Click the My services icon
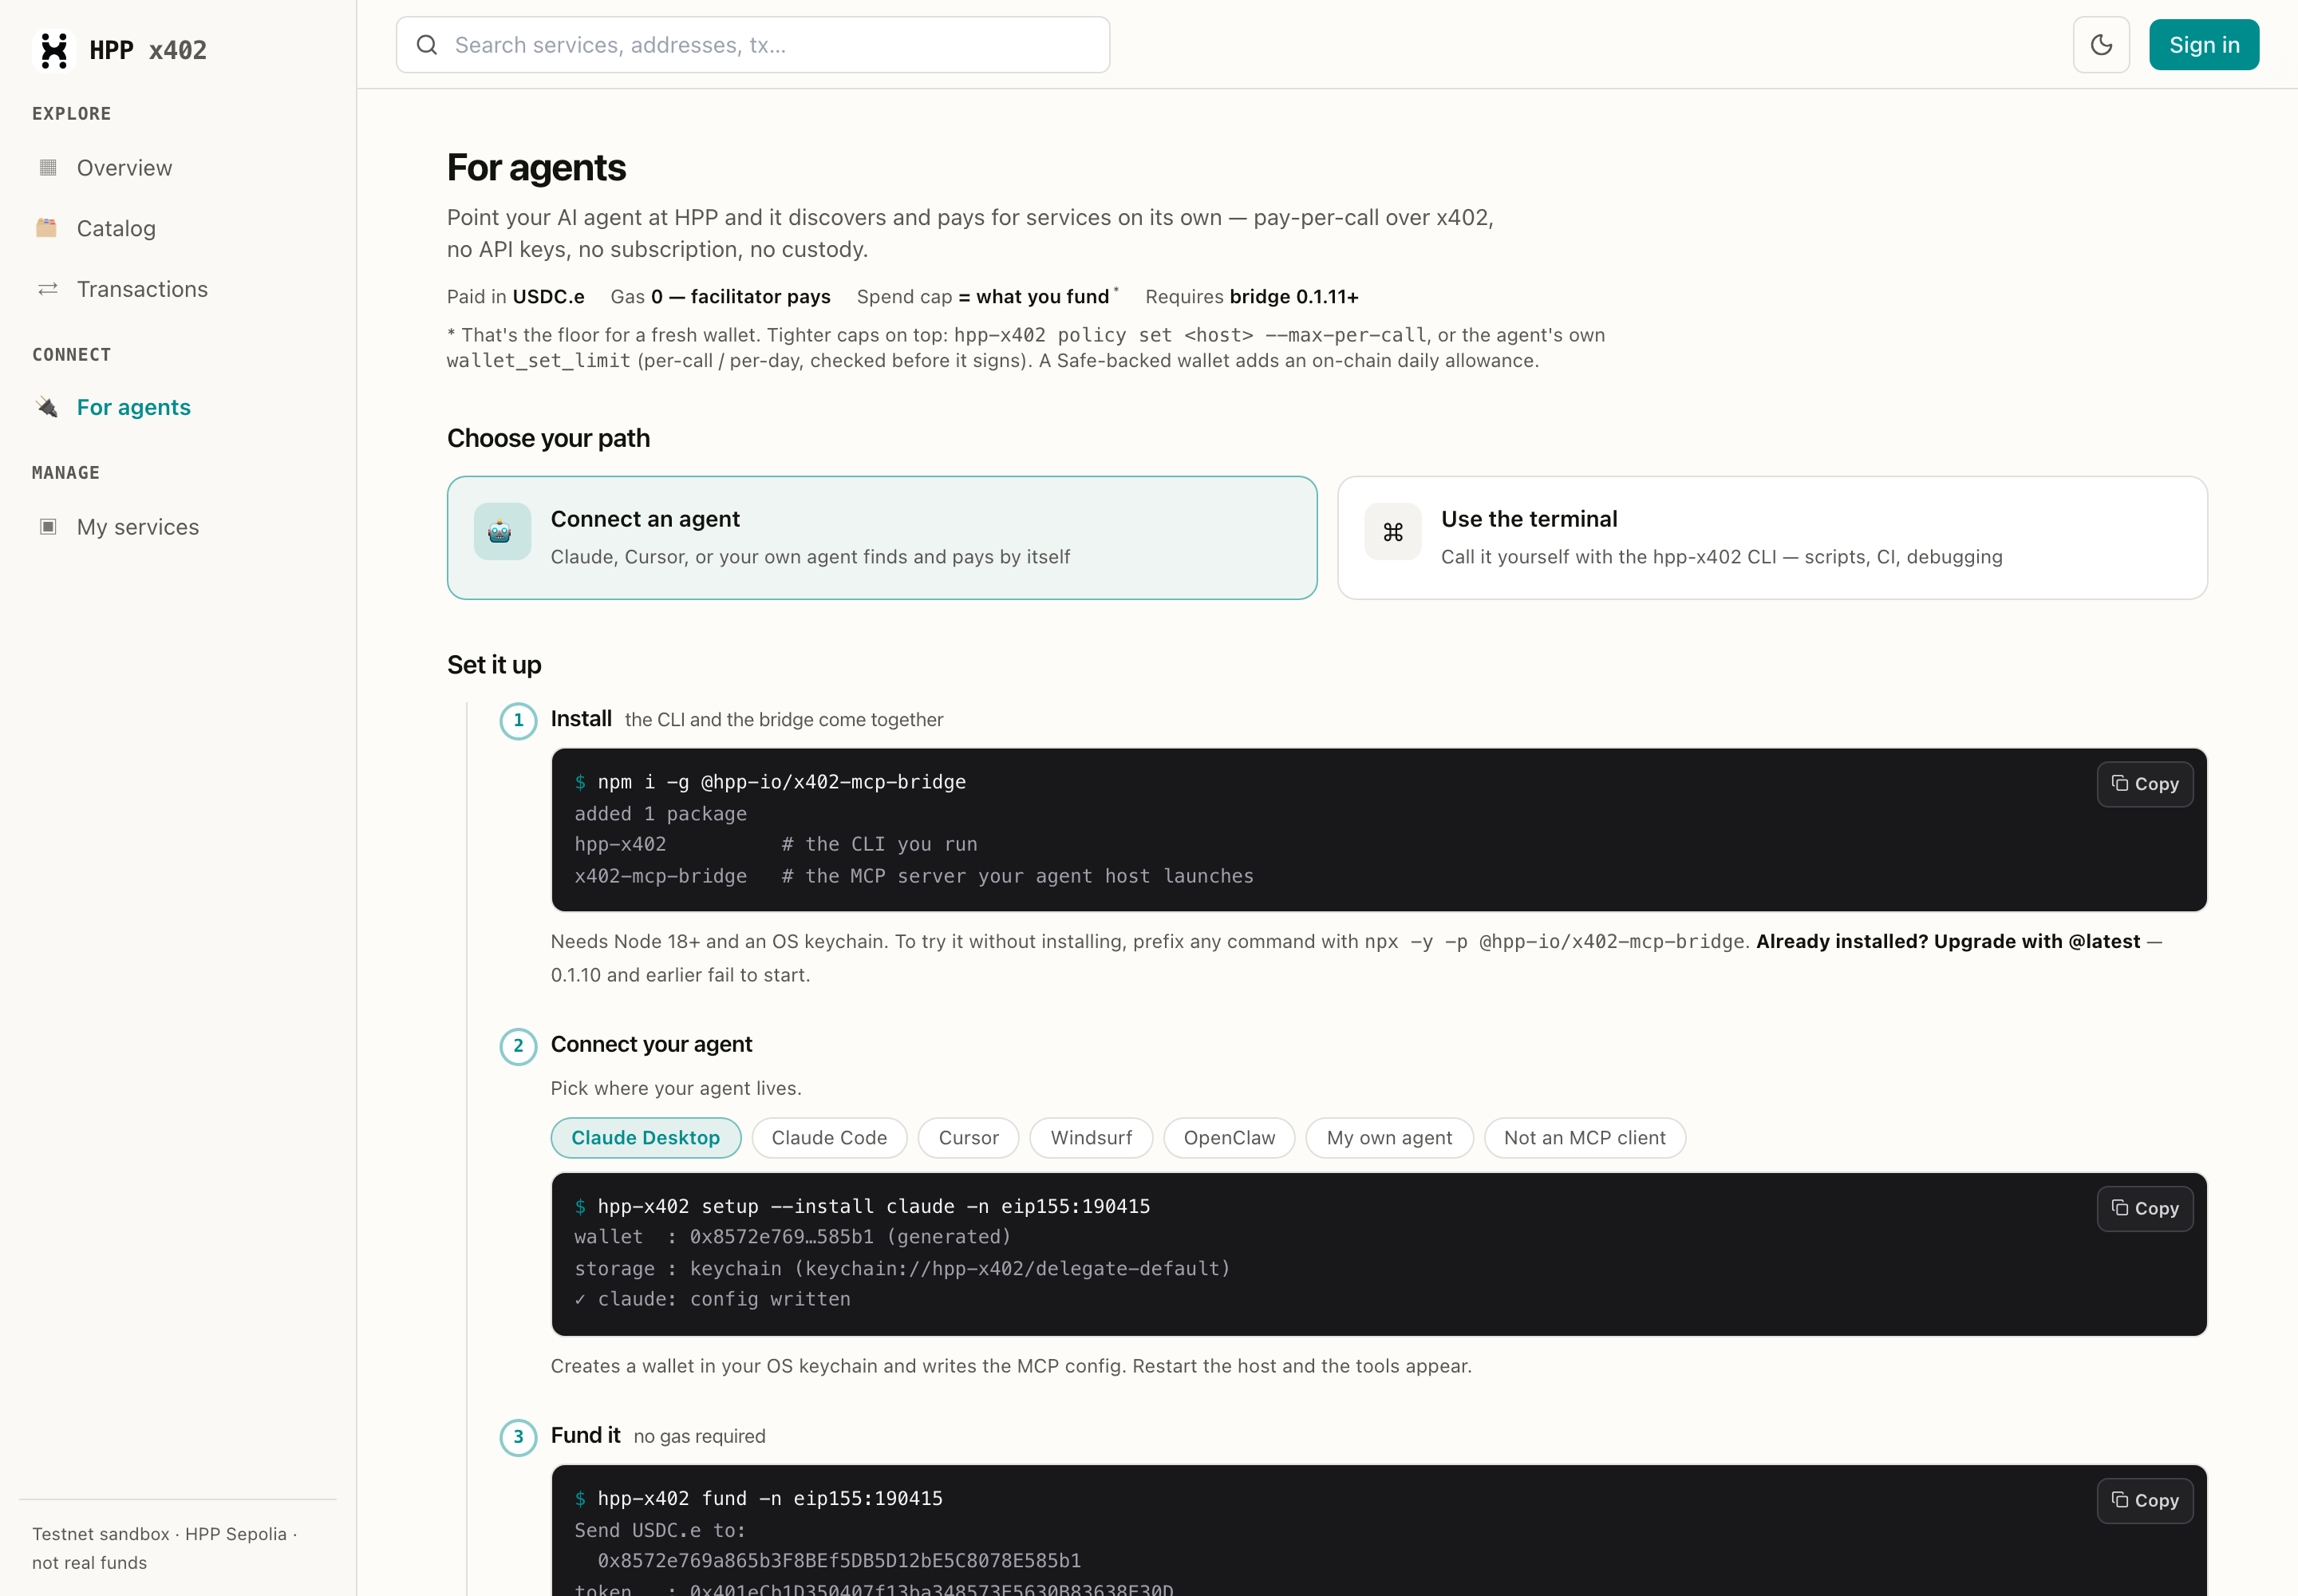2298x1596 pixels. tap(47, 526)
